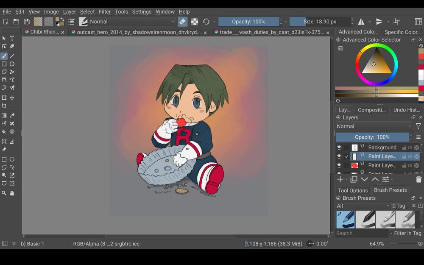Open the File menu
Viewport: 424px width, 265px height.
[7, 11]
